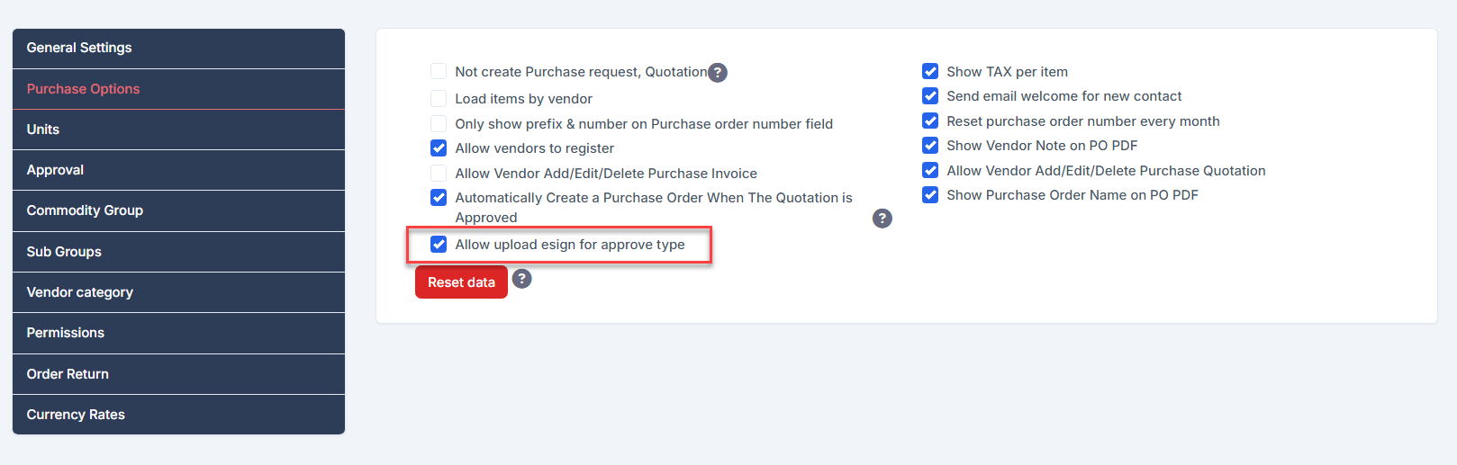Click help icon next to Automatically Create Purchase Order
Viewport: 1457px width, 465px height.
[x=882, y=219]
